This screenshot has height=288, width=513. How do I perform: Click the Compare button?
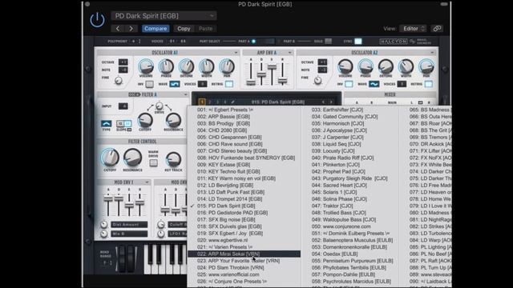156,29
